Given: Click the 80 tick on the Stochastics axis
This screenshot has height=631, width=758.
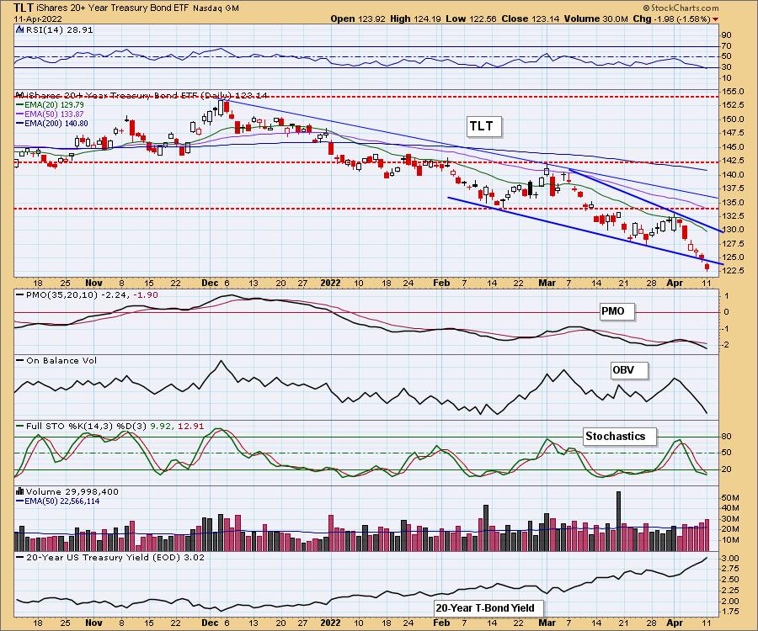Looking at the screenshot, I should click(727, 437).
